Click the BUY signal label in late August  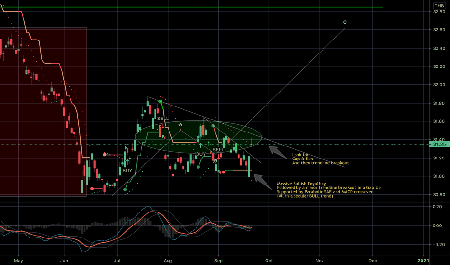click(201, 154)
